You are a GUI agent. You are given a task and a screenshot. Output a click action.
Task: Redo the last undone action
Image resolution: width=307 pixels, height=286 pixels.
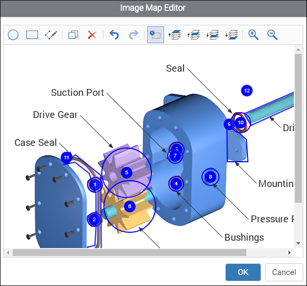tap(133, 35)
